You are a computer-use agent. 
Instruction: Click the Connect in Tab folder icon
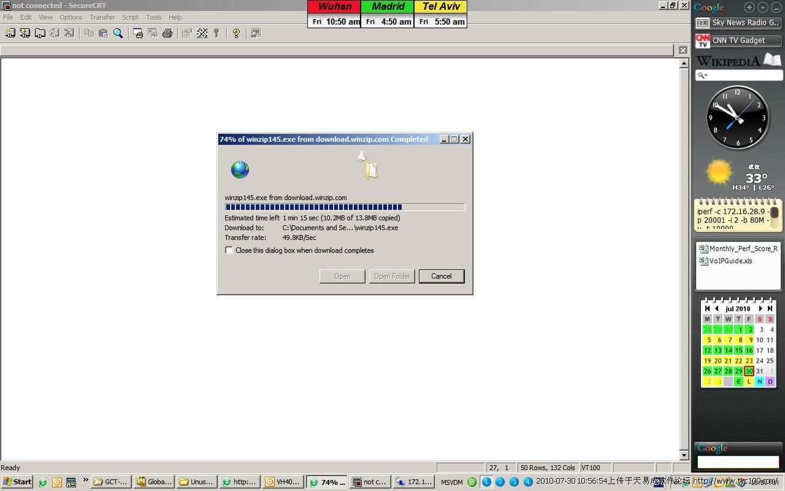coord(40,33)
